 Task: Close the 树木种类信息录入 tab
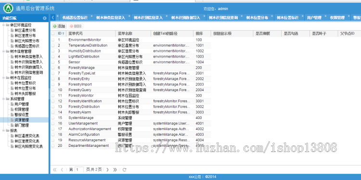click(129, 16)
